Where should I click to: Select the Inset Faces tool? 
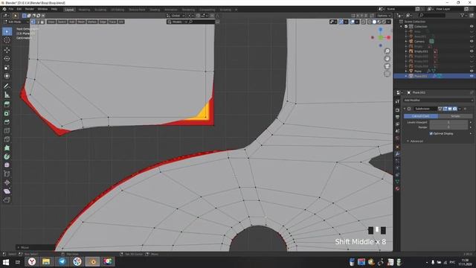[x=7, y=113]
